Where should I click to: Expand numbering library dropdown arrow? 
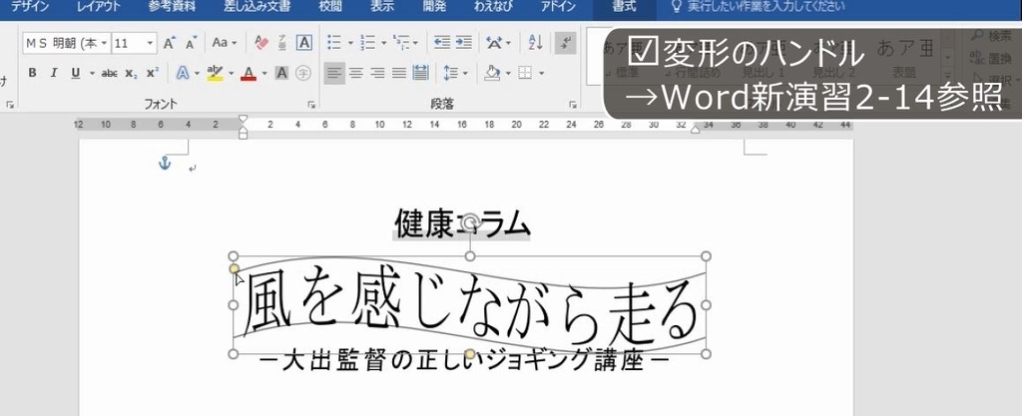click(383, 44)
